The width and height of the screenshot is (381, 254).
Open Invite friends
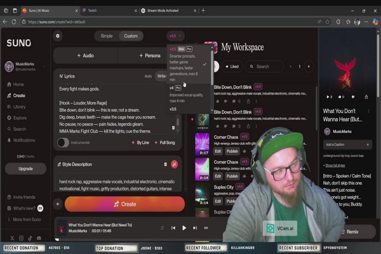tap(22, 197)
